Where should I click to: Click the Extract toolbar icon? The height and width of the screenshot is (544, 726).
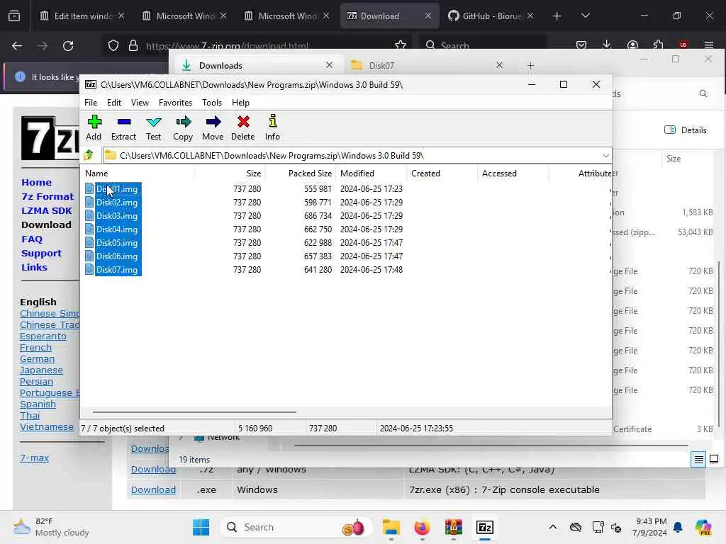pyautogui.click(x=123, y=127)
